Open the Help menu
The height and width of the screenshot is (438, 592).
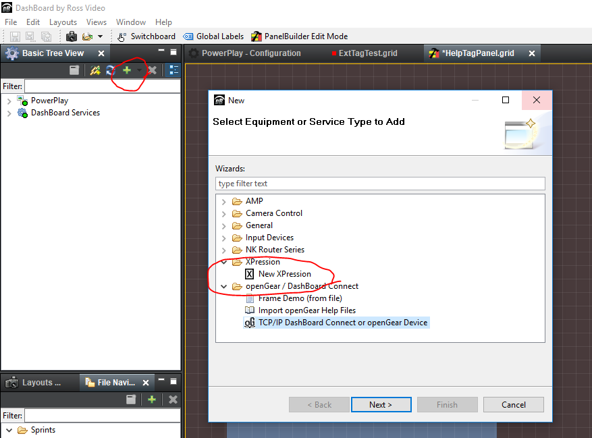[163, 22]
